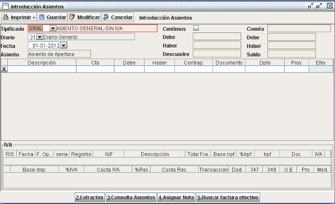Click the Total Fra. column header
Viewport: 335px width, 204px height.
click(198, 154)
